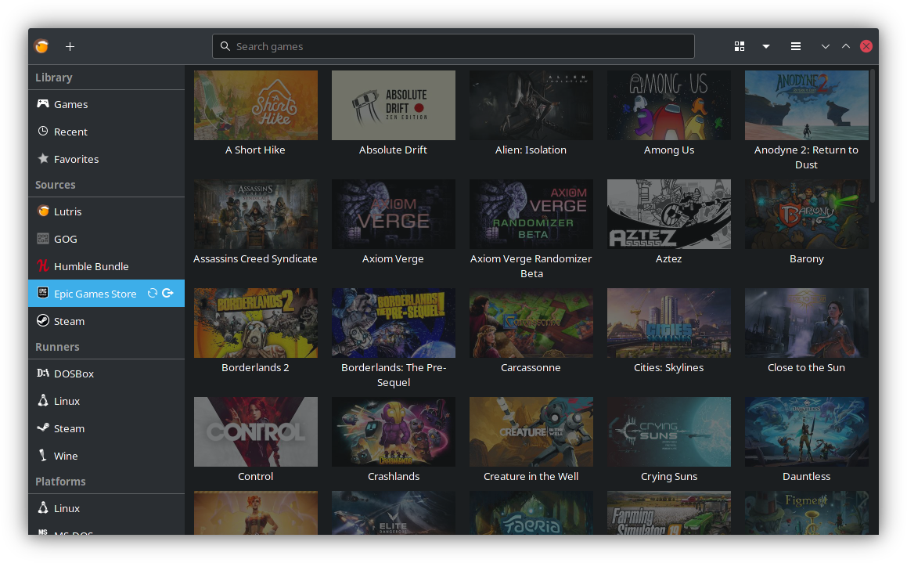Select Axiom Verge cover
907x563 pixels.
pyautogui.click(x=394, y=214)
